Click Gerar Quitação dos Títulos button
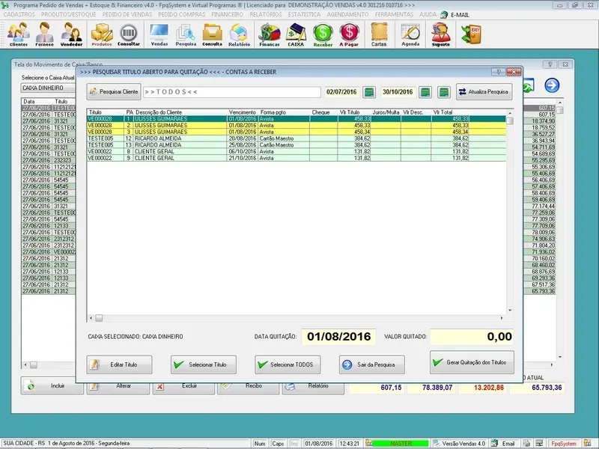The width and height of the screenshot is (599, 449). (x=472, y=362)
